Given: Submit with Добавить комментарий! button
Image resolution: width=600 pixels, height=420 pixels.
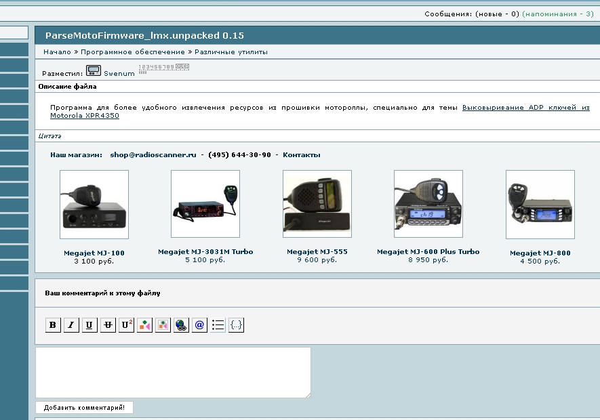Looking at the screenshot, I should click(84, 408).
